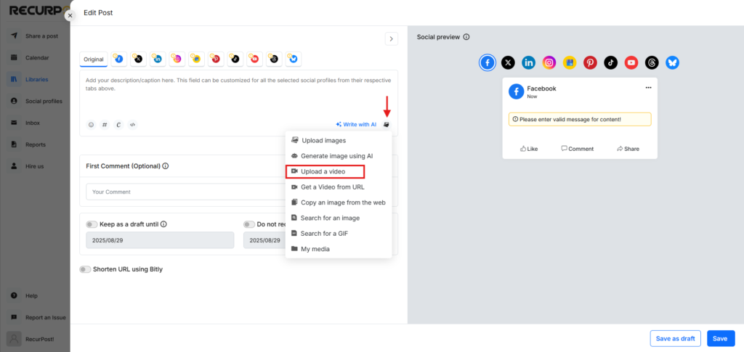
Task: Open Share a post in the sidebar
Action: tap(35, 36)
